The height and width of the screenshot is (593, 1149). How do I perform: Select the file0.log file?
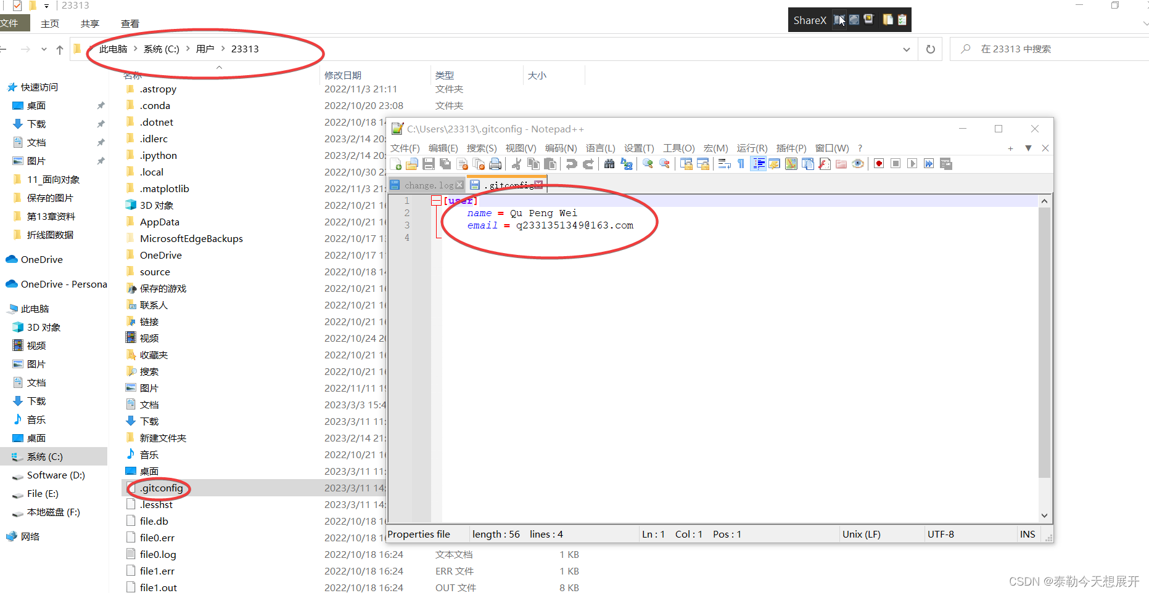tap(158, 554)
